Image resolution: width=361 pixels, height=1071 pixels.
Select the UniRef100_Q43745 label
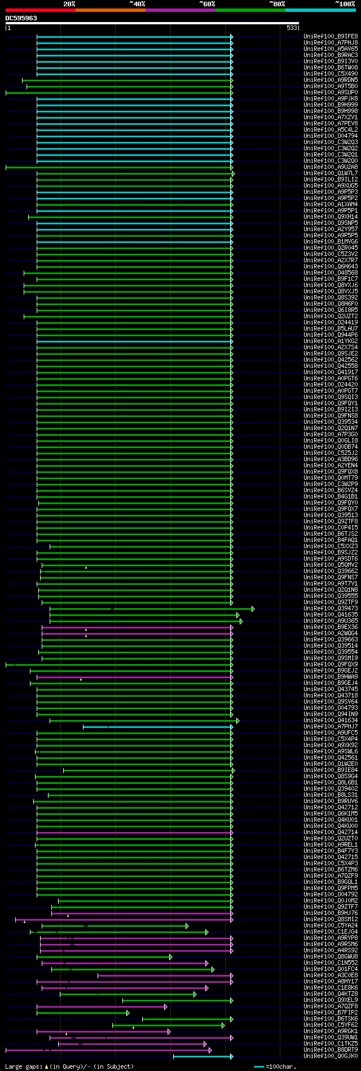[331, 689]
